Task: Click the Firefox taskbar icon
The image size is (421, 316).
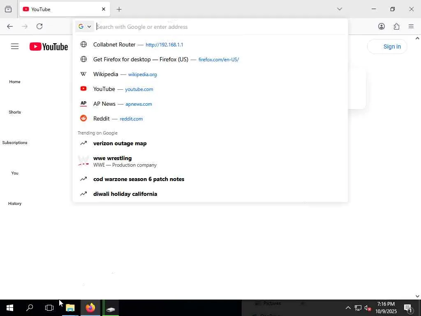Action: 90,308
